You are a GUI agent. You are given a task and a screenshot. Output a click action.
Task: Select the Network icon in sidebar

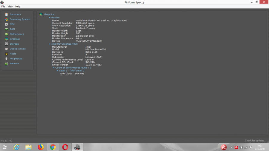[x=6, y=64]
